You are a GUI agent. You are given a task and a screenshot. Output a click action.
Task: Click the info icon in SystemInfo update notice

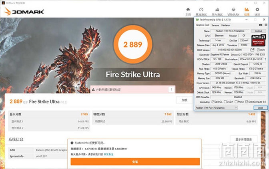pos(72,143)
